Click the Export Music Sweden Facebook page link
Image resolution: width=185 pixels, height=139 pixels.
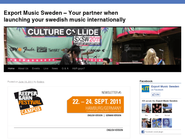coord(165,86)
